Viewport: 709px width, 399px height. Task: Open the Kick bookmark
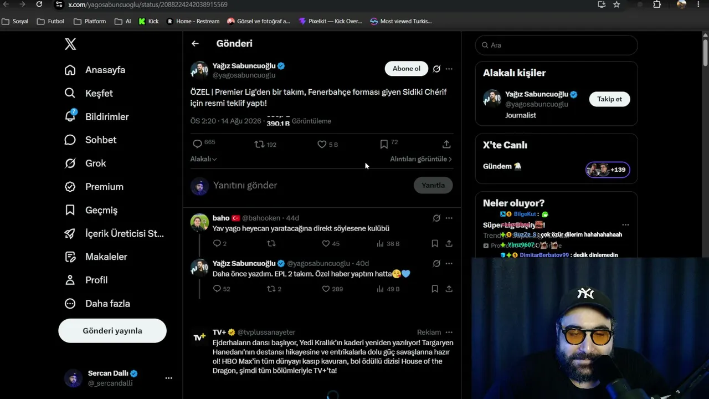pos(148,22)
